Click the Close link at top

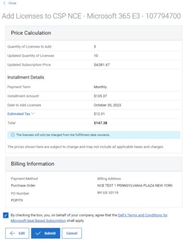click(x=12, y=3)
